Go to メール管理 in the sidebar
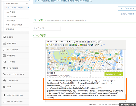Viewport: 136px width, 106px height. coord(15,62)
